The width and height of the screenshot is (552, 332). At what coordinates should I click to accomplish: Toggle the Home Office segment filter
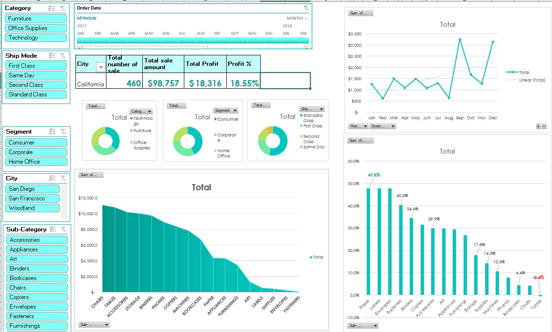(36, 162)
